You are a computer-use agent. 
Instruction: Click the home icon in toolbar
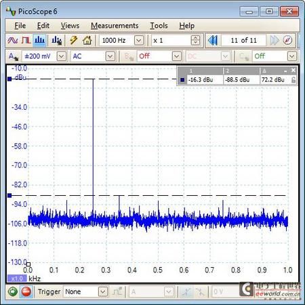pyautogui.click(x=87, y=41)
